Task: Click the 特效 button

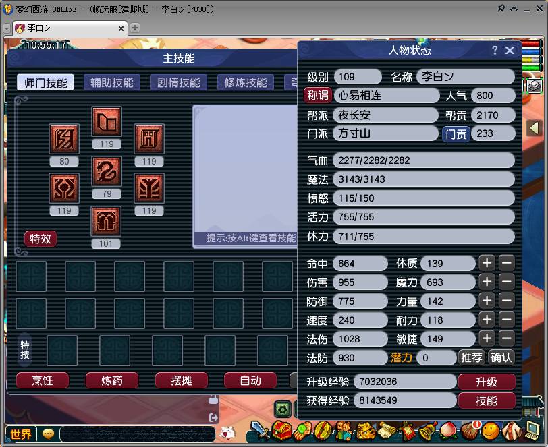Action: click(x=40, y=239)
